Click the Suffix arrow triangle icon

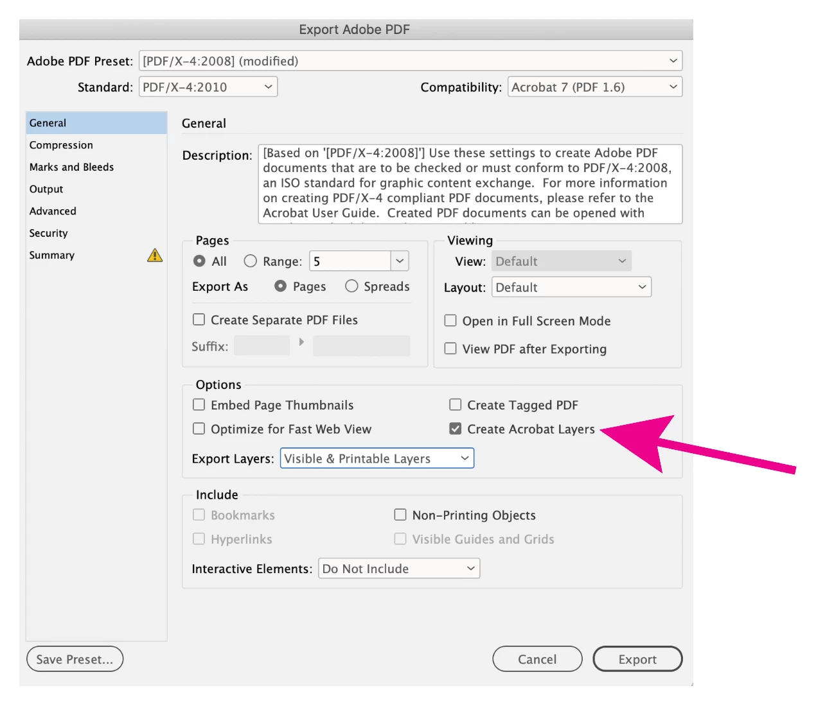tap(301, 342)
